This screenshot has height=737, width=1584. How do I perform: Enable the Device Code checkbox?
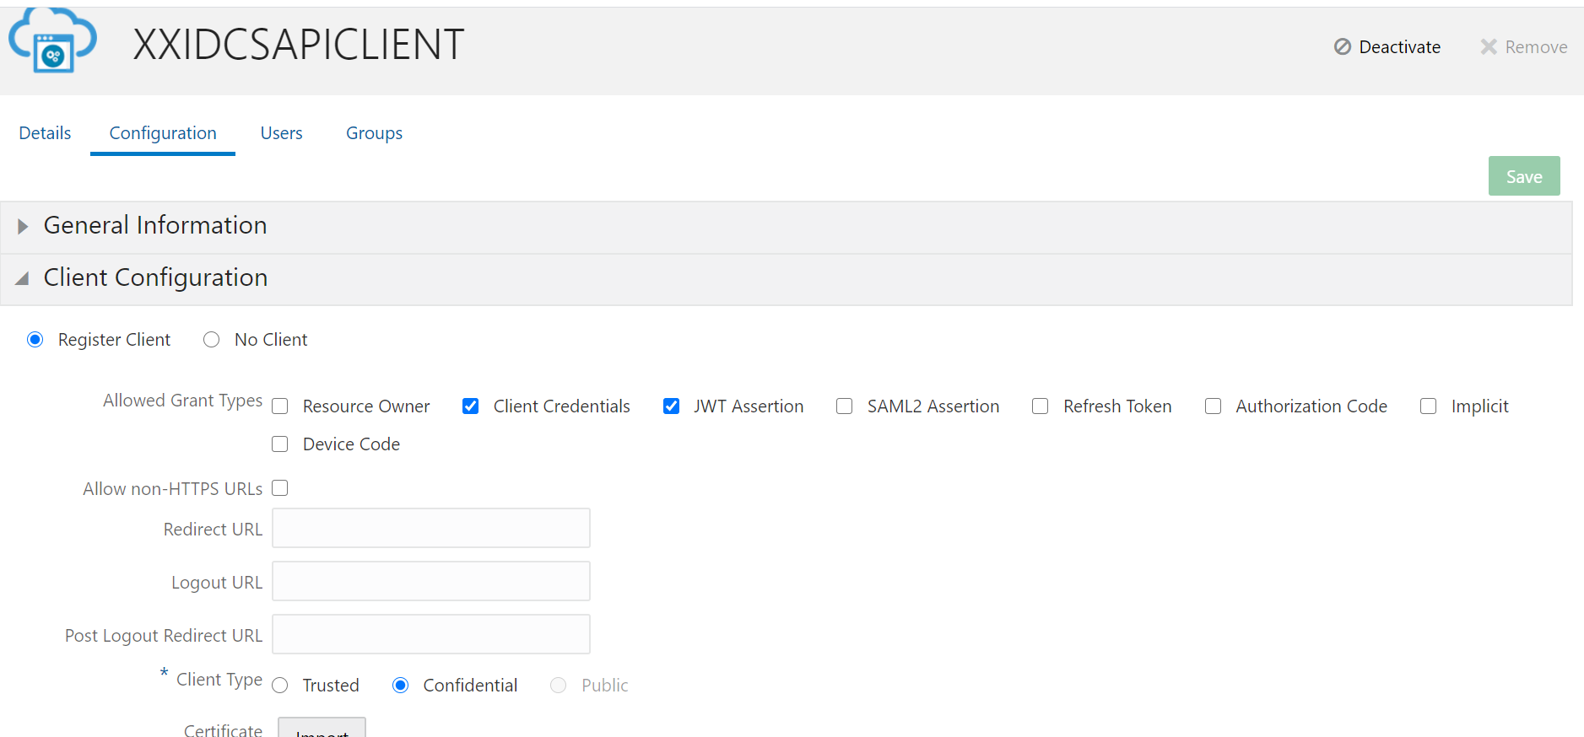280,444
